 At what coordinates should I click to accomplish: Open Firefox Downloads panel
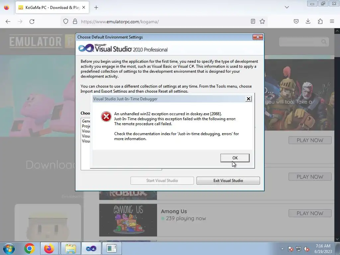[308, 21]
